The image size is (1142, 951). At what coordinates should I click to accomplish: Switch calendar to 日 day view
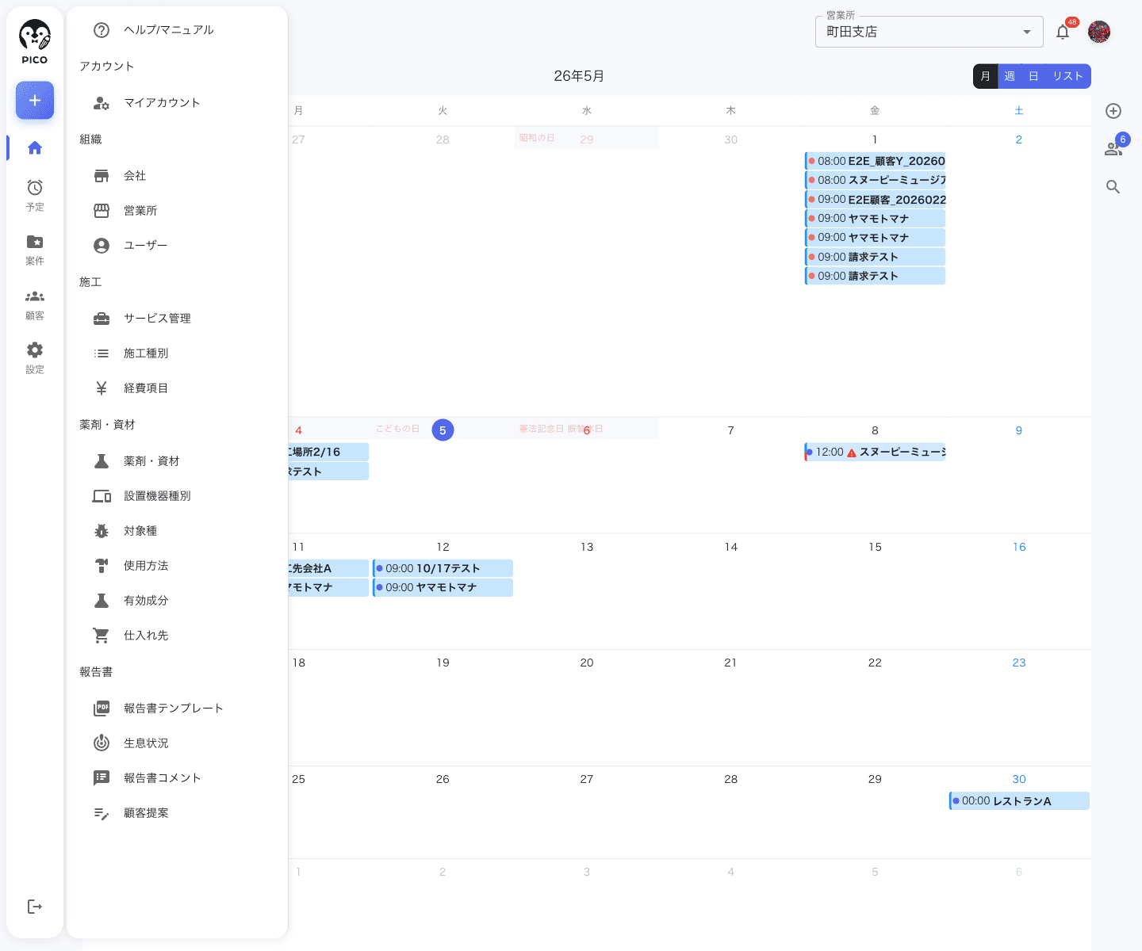[1033, 76]
